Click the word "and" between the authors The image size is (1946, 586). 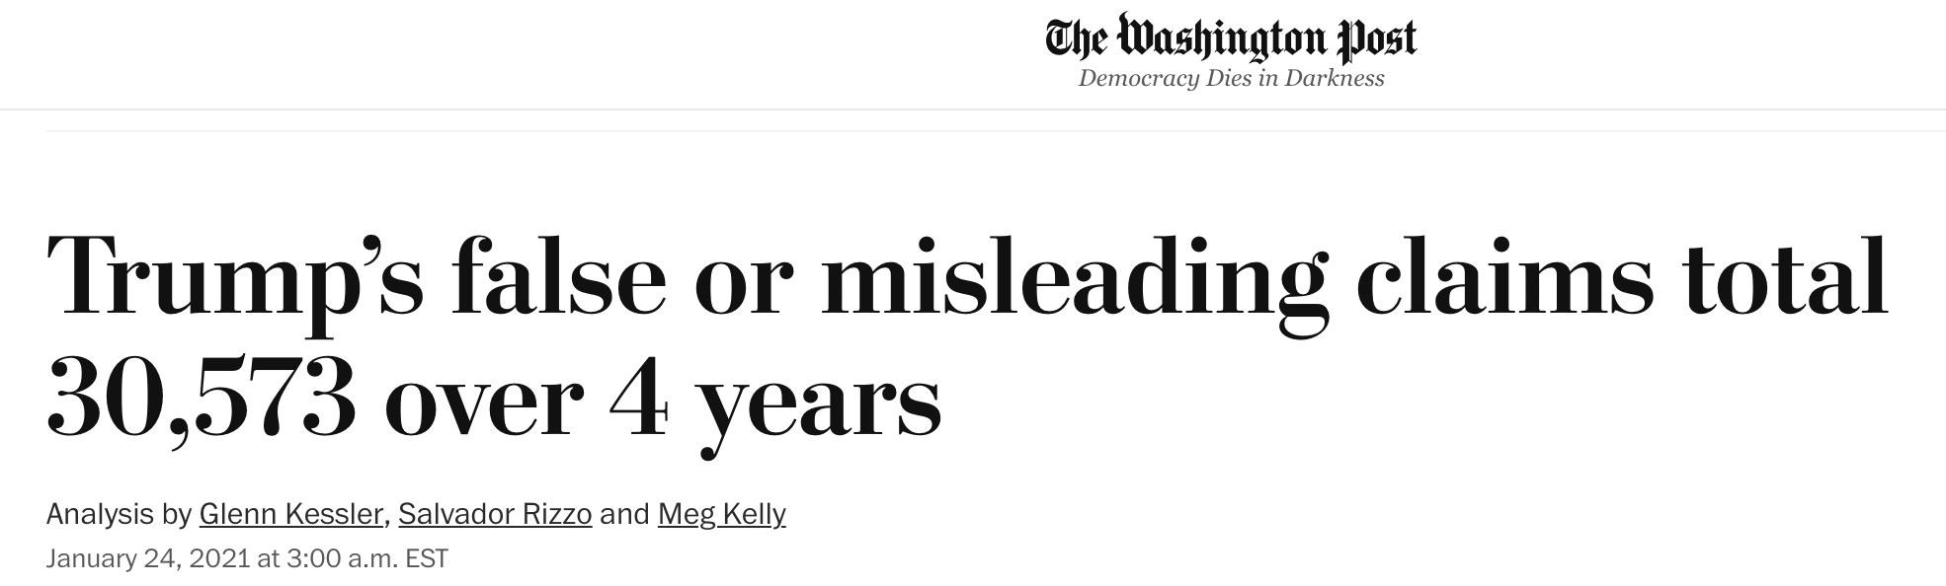pos(624,514)
